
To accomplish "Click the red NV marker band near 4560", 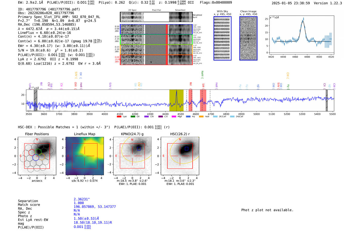I will click(190, 101).
